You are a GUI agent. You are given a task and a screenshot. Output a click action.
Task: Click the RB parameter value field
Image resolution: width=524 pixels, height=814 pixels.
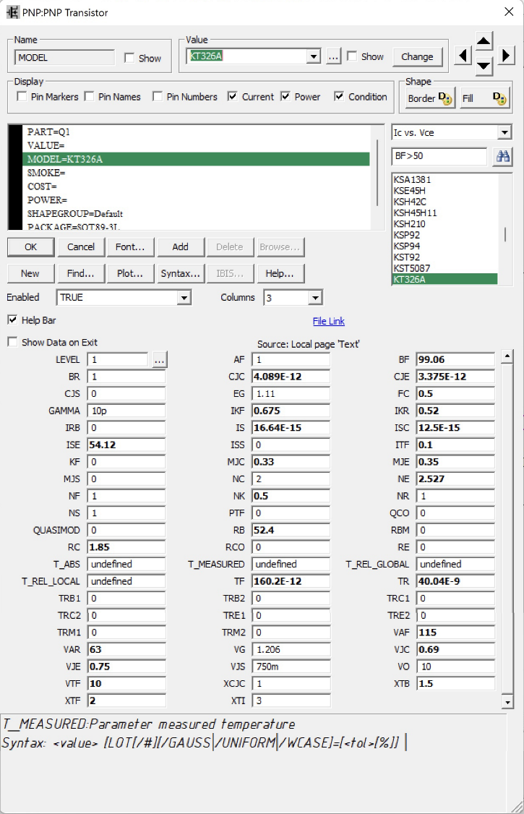[x=291, y=530]
